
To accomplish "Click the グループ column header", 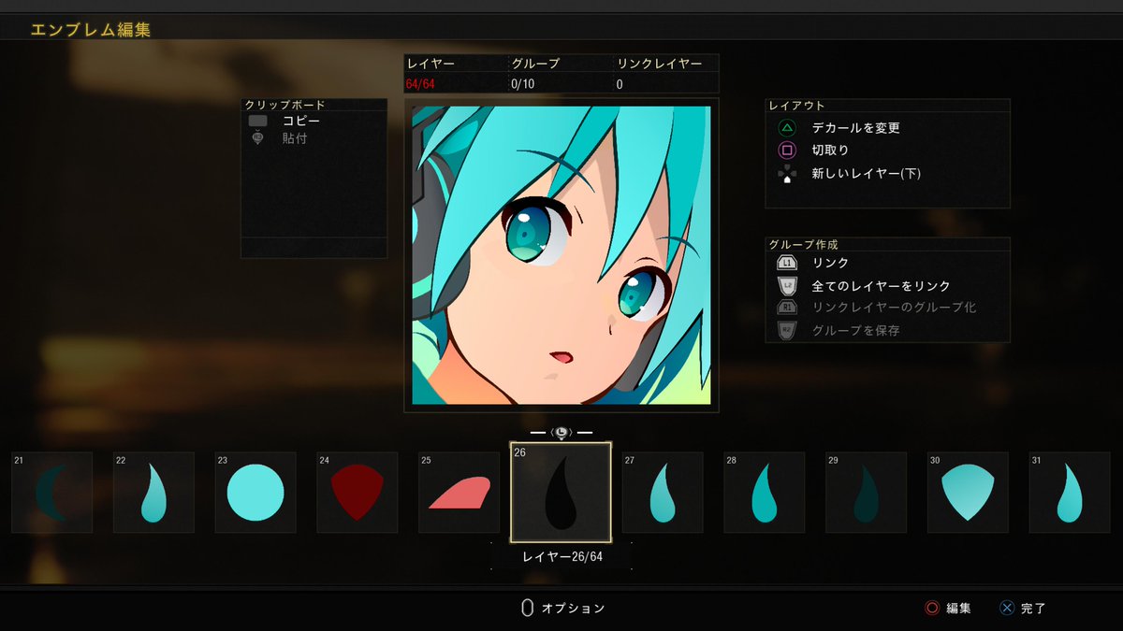I will 535,64.
